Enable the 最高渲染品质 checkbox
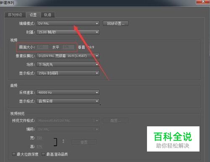The height and width of the screenshot is (162, 210). (43, 154)
